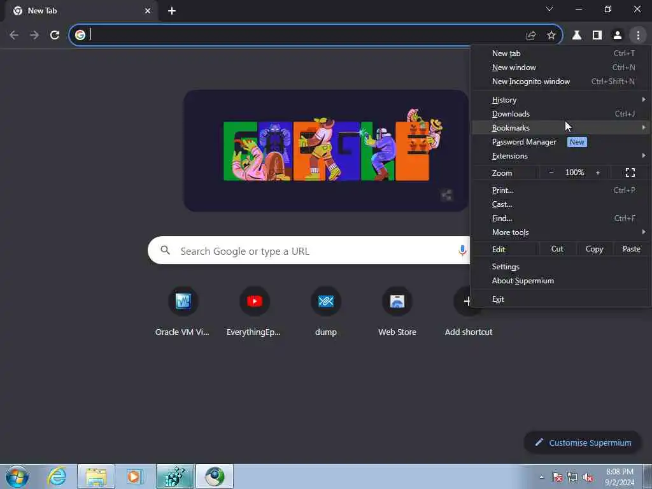
Task: Click the Google doodle image
Action: (326, 150)
